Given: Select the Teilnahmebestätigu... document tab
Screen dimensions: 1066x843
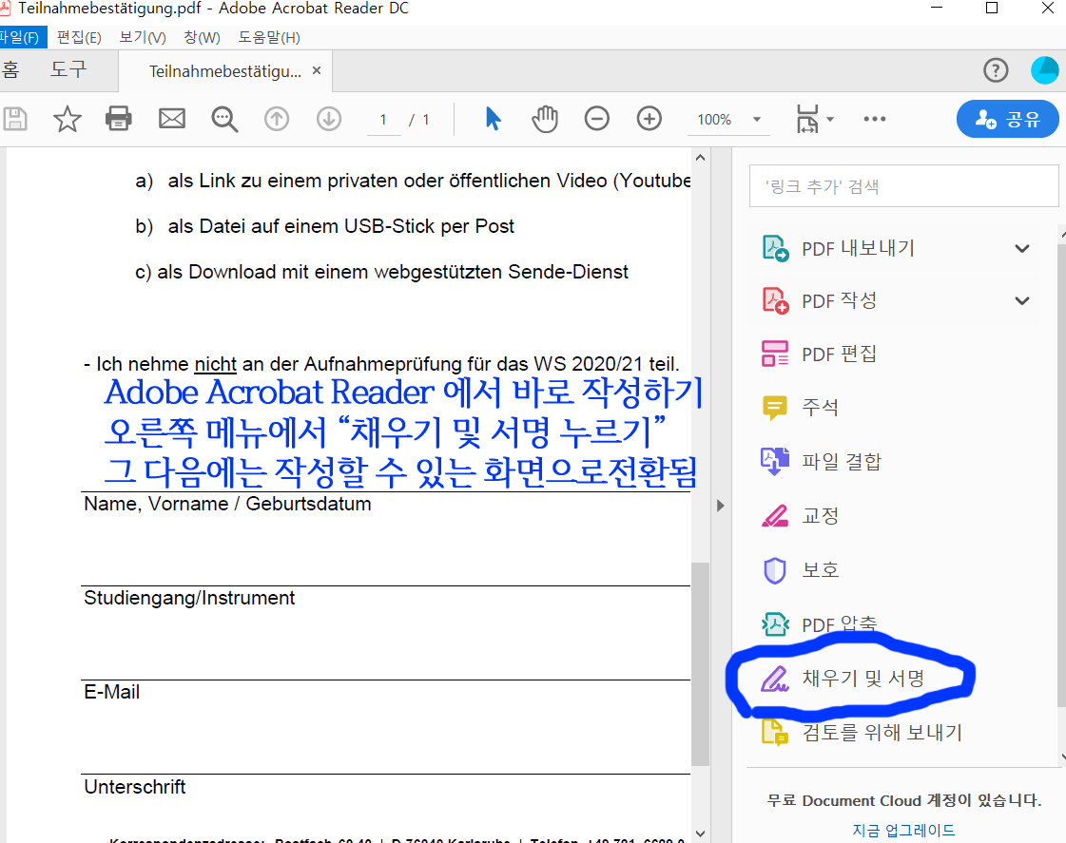Looking at the screenshot, I should pos(224,71).
